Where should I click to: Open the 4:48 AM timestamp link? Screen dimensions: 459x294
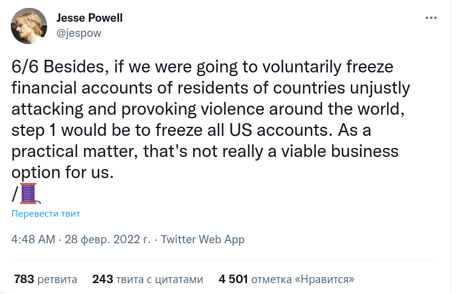pos(33,239)
